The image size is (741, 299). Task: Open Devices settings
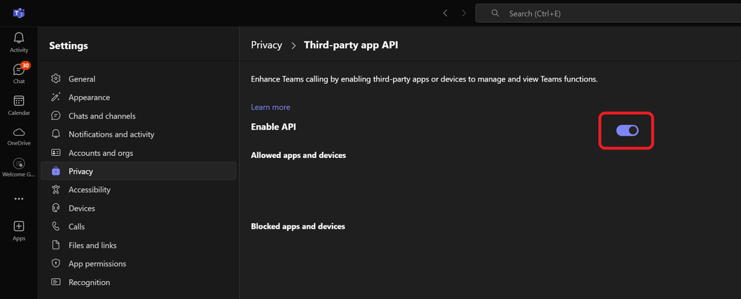coord(138,208)
